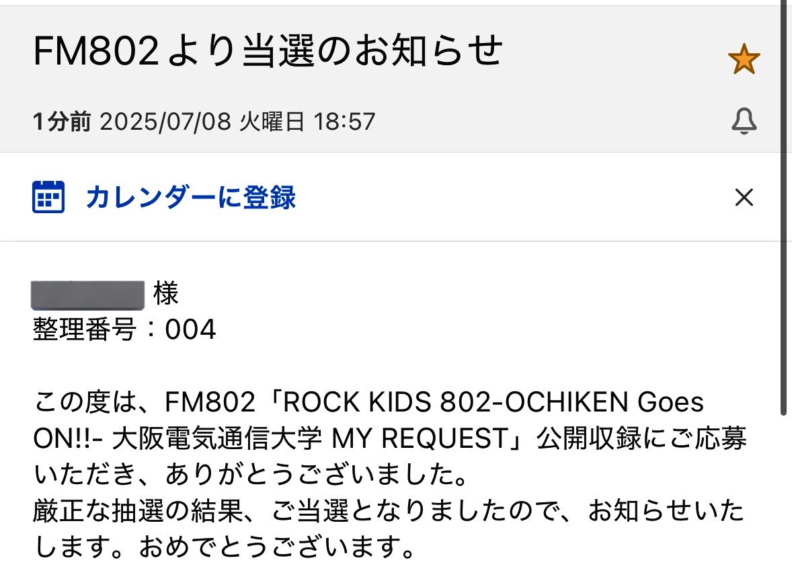Click the 公開収録にご応募 phrase
The height and width of the screenshot is (585, 792).
(641, 438)
